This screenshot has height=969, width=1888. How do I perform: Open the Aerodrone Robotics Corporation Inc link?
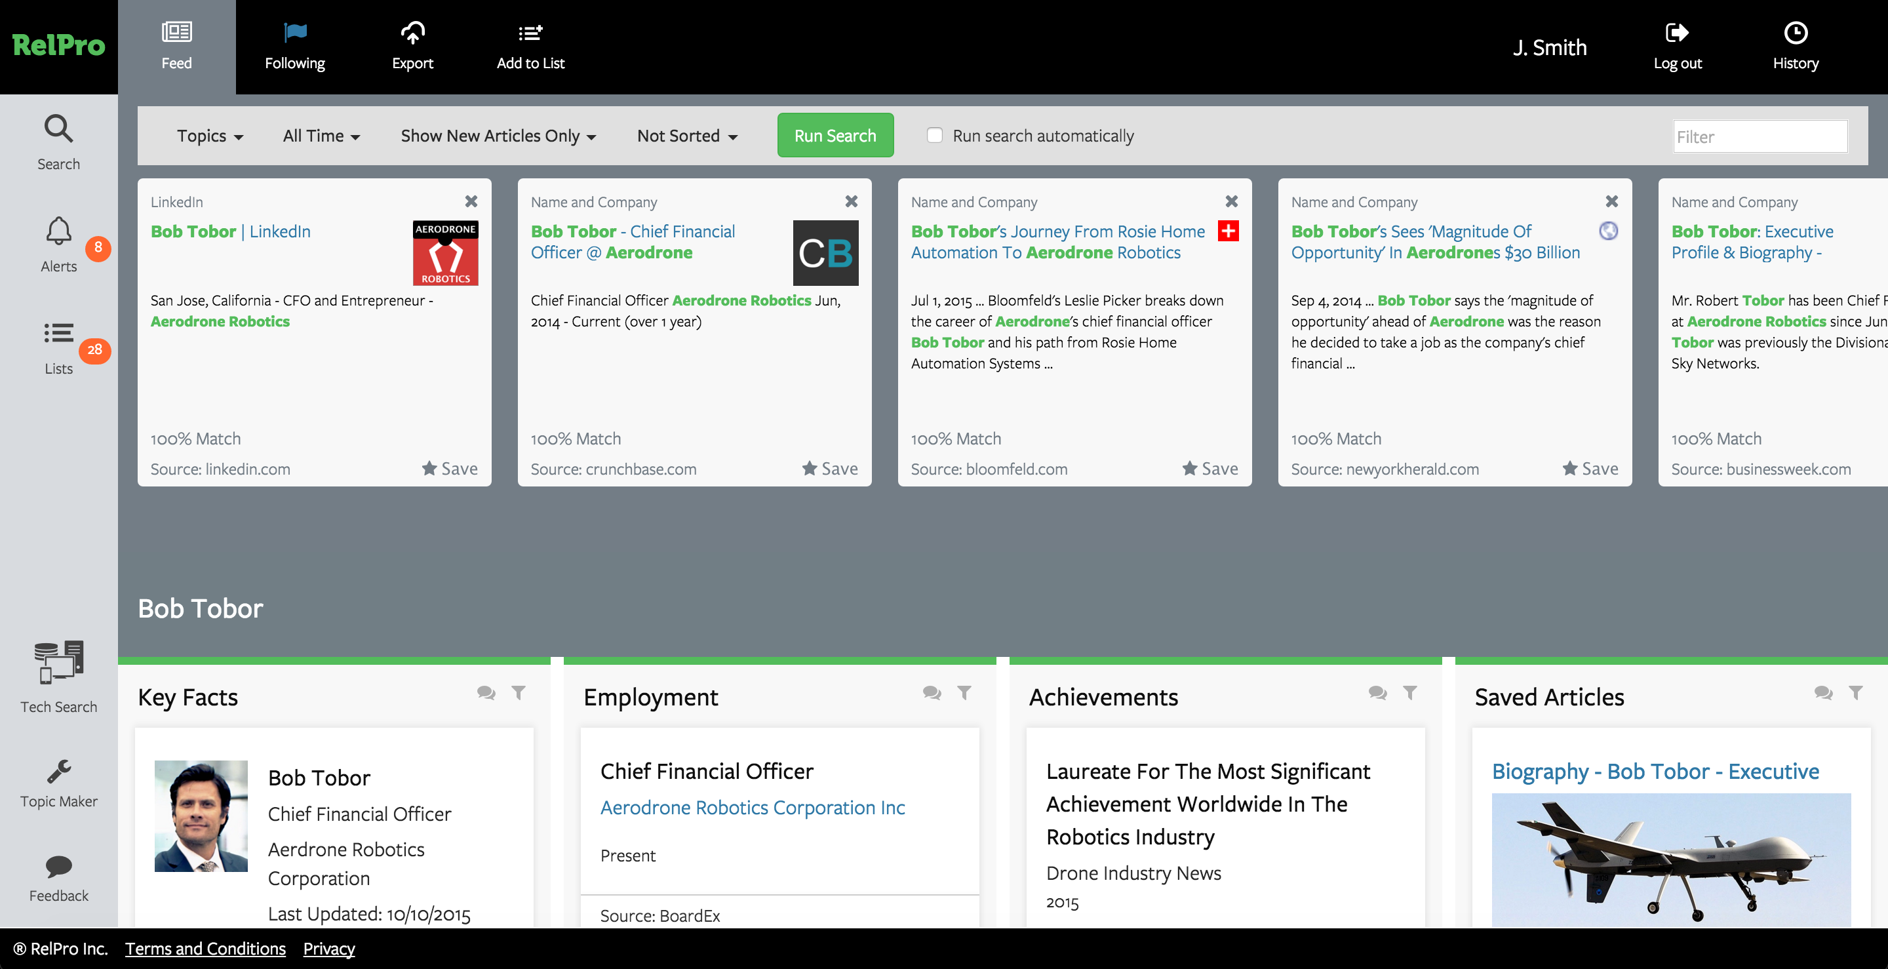752,807
